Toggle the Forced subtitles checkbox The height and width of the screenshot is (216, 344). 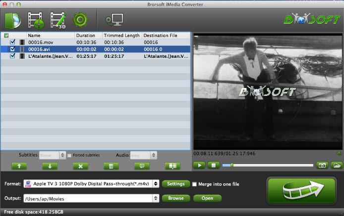click(69, 155)
